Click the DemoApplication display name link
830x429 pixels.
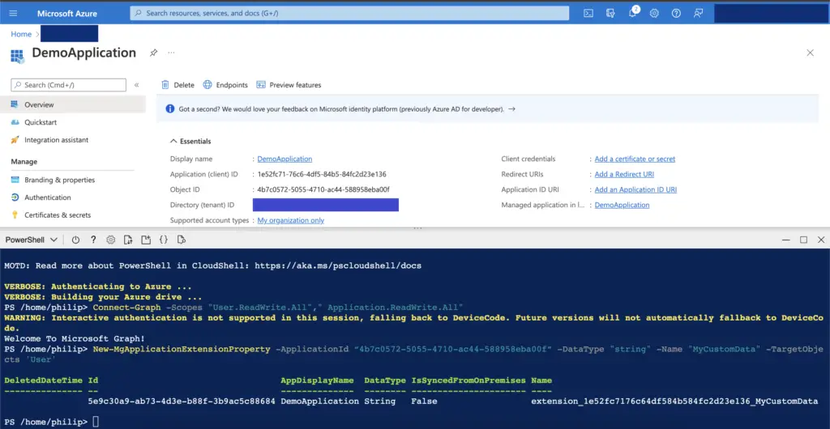click(285, 159)
